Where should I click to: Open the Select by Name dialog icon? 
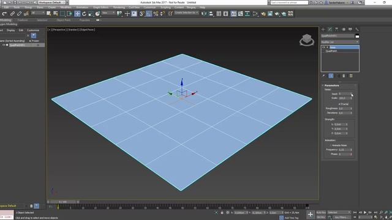56,13
